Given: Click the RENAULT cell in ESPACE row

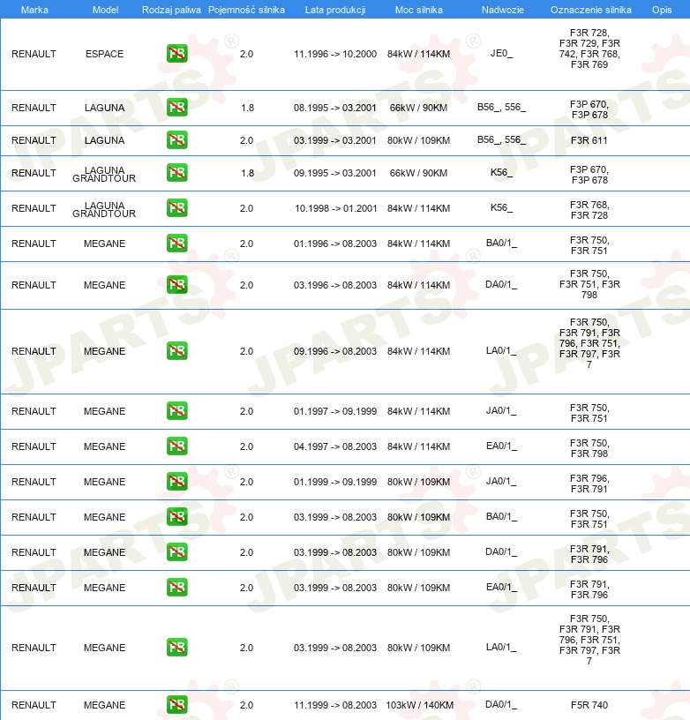Looking at the screenshot, I should [x=34, y=54].
